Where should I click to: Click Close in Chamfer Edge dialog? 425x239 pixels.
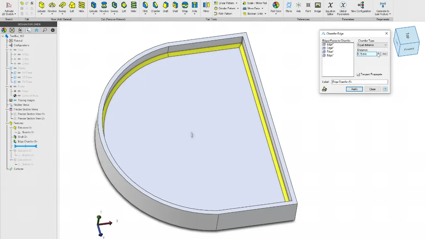pos(372,89)
